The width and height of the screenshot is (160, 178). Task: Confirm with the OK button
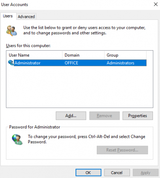coord(88,172)
